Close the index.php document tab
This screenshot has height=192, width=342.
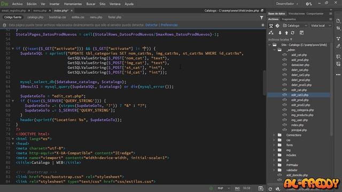point(72,11)
